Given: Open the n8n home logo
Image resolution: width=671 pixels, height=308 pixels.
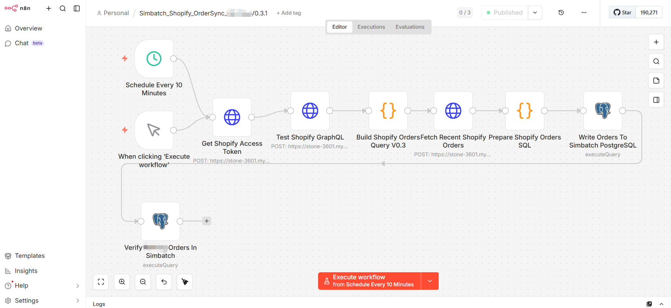Looking at the screenshot, I should pos(18,8).
